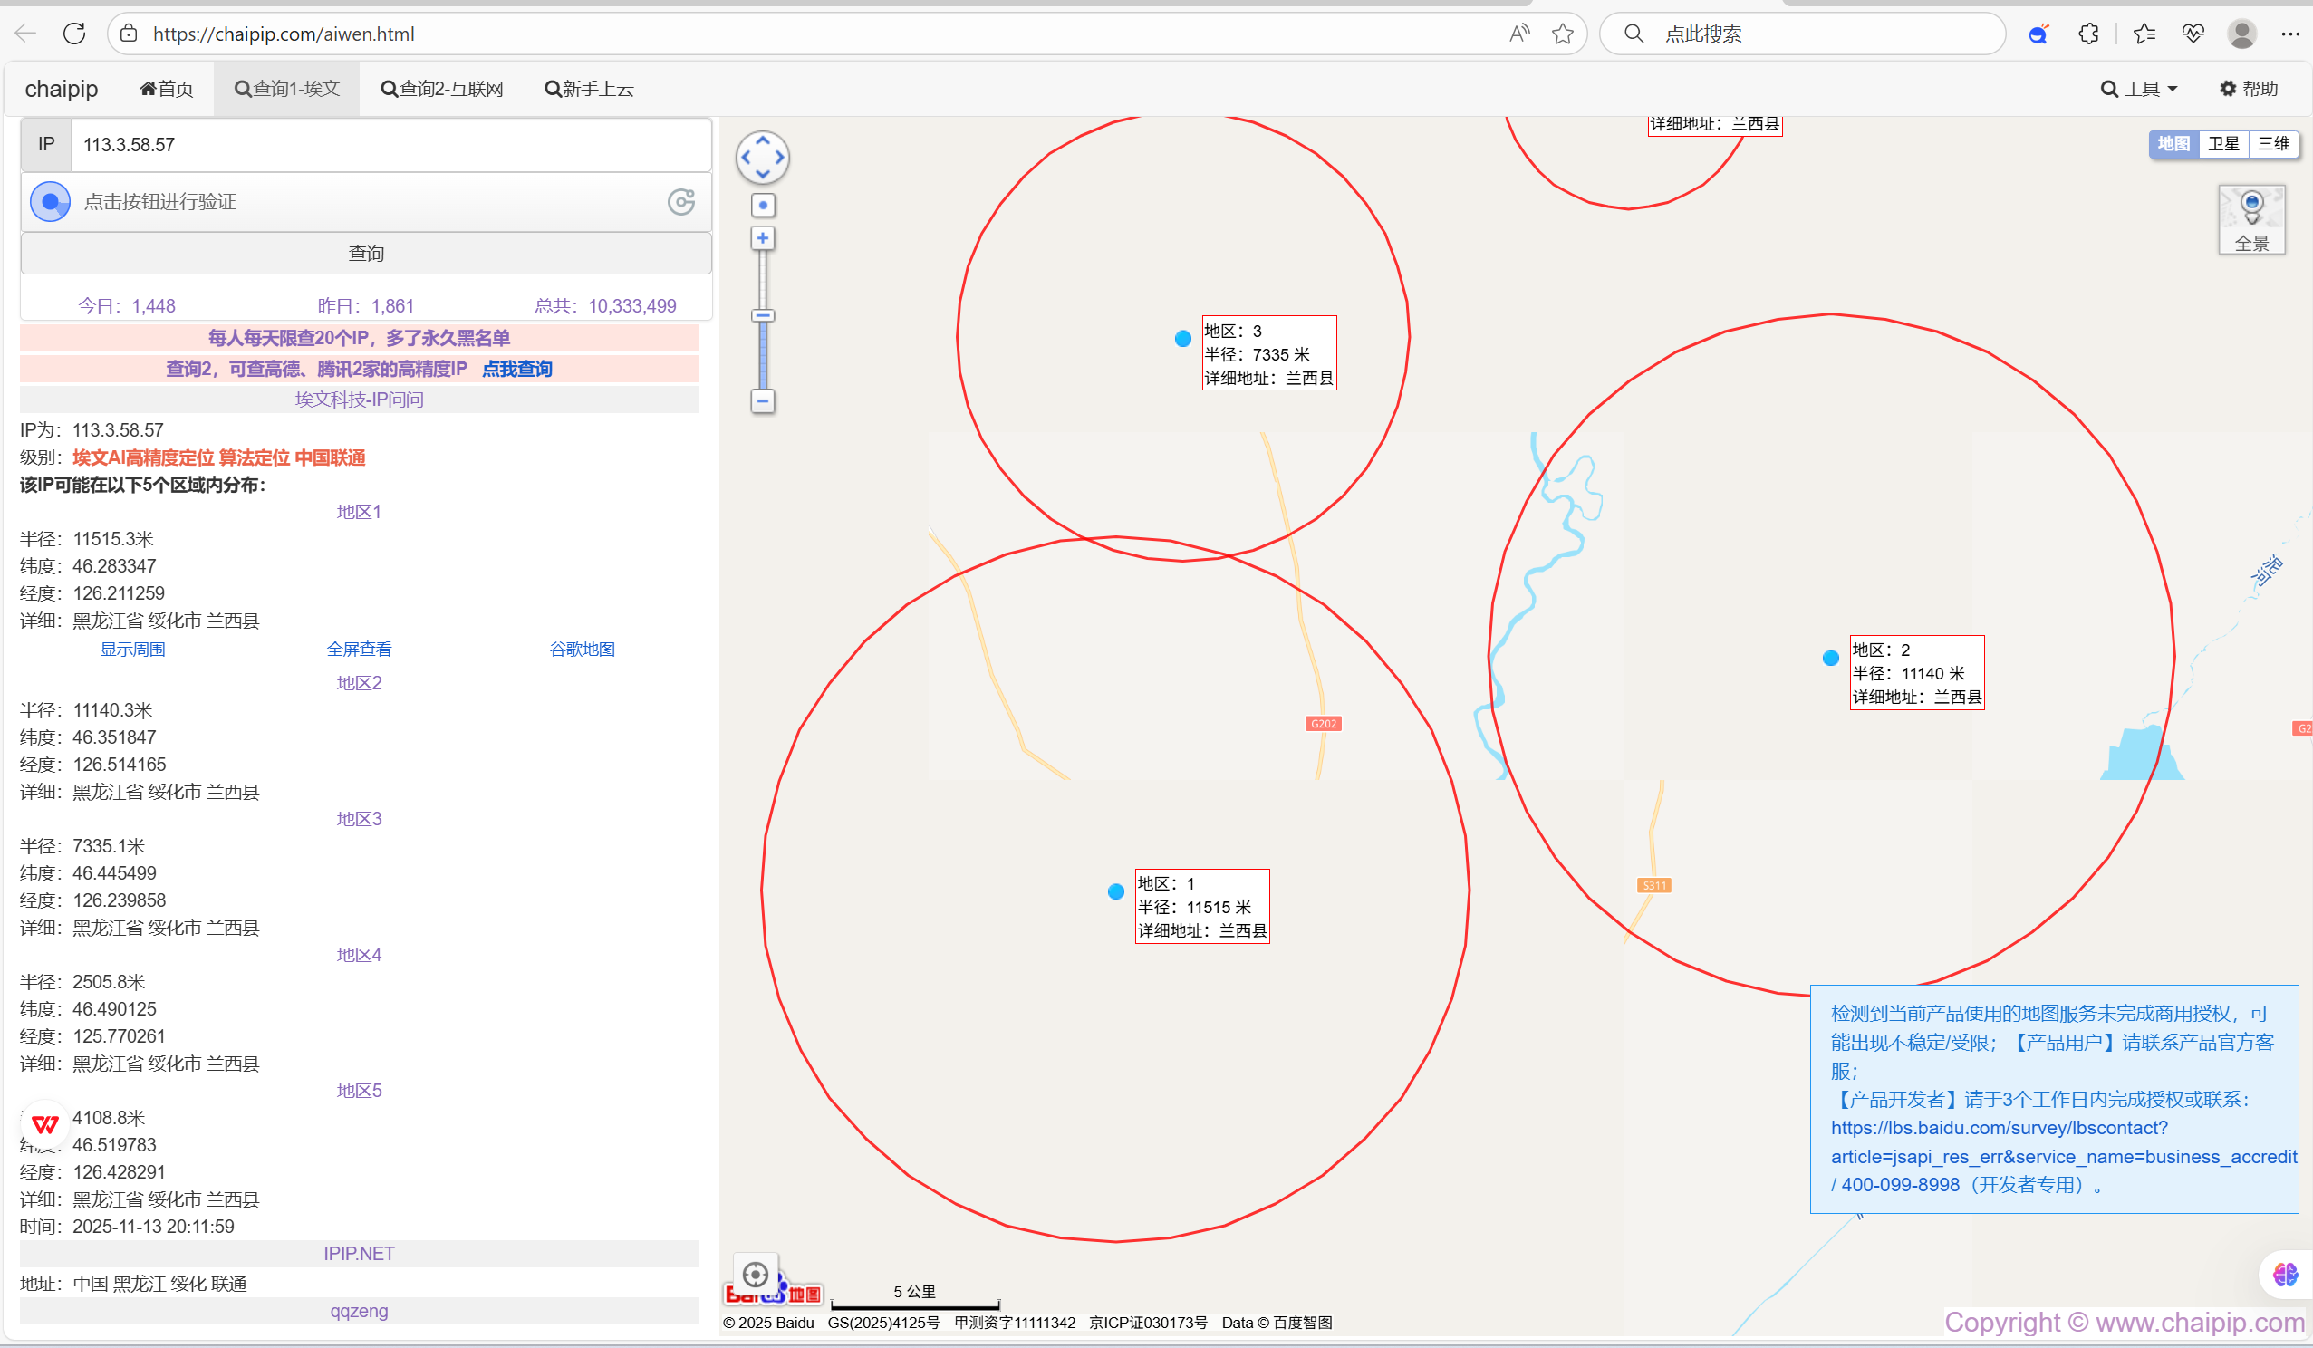Click the map zoom out minus button

[762, 401]
